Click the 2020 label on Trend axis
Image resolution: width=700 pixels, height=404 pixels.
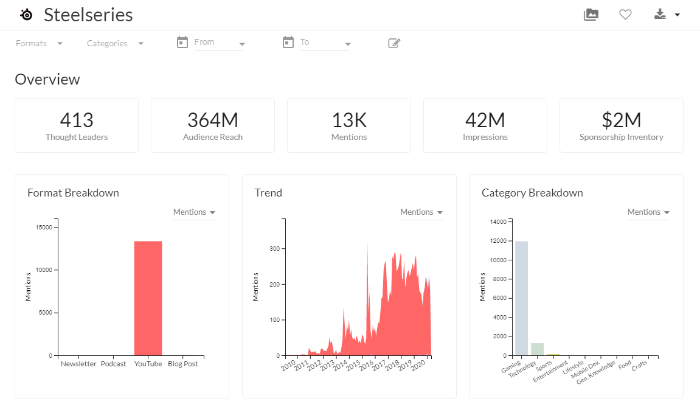418,365
